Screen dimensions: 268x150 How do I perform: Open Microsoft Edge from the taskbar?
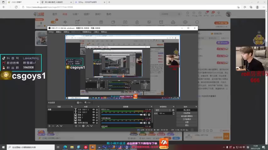[x=65, y=147]
